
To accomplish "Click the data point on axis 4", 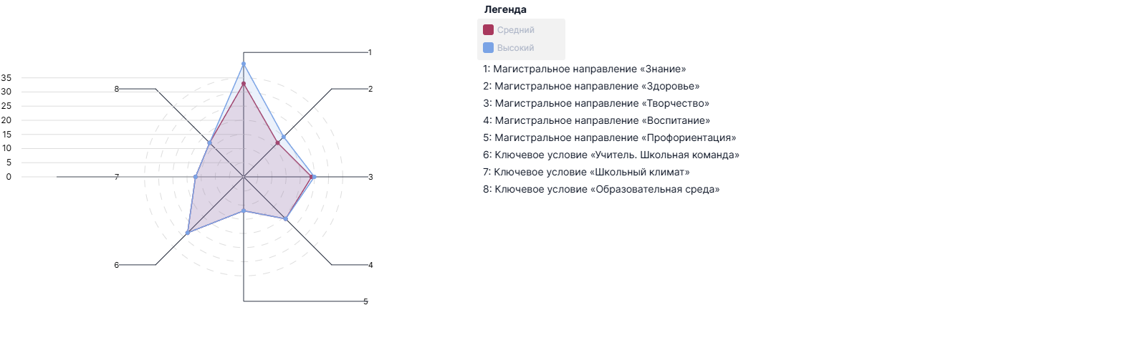I will pyautogui.click(x=286, y=219).
